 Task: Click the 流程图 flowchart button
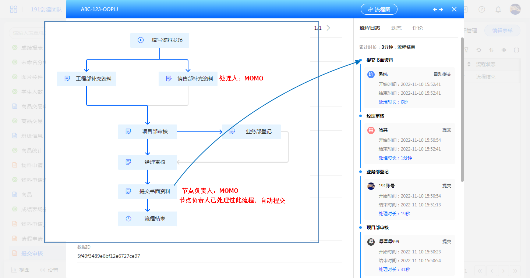pyautogui.click(x=379, y=10)
